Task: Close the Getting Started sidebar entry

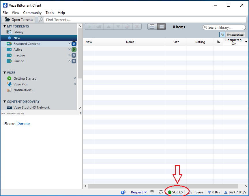Action: pos(75,78)
